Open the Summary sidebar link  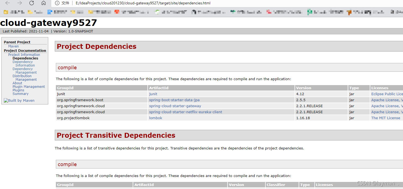[20, 94]
